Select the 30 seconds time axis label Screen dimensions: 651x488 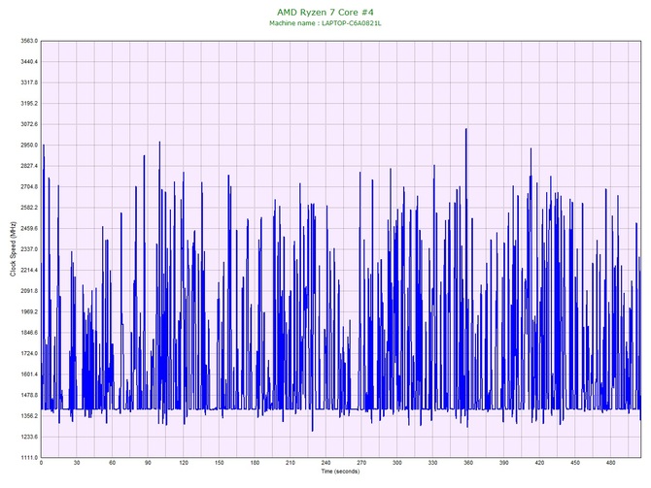click(77, 463)
